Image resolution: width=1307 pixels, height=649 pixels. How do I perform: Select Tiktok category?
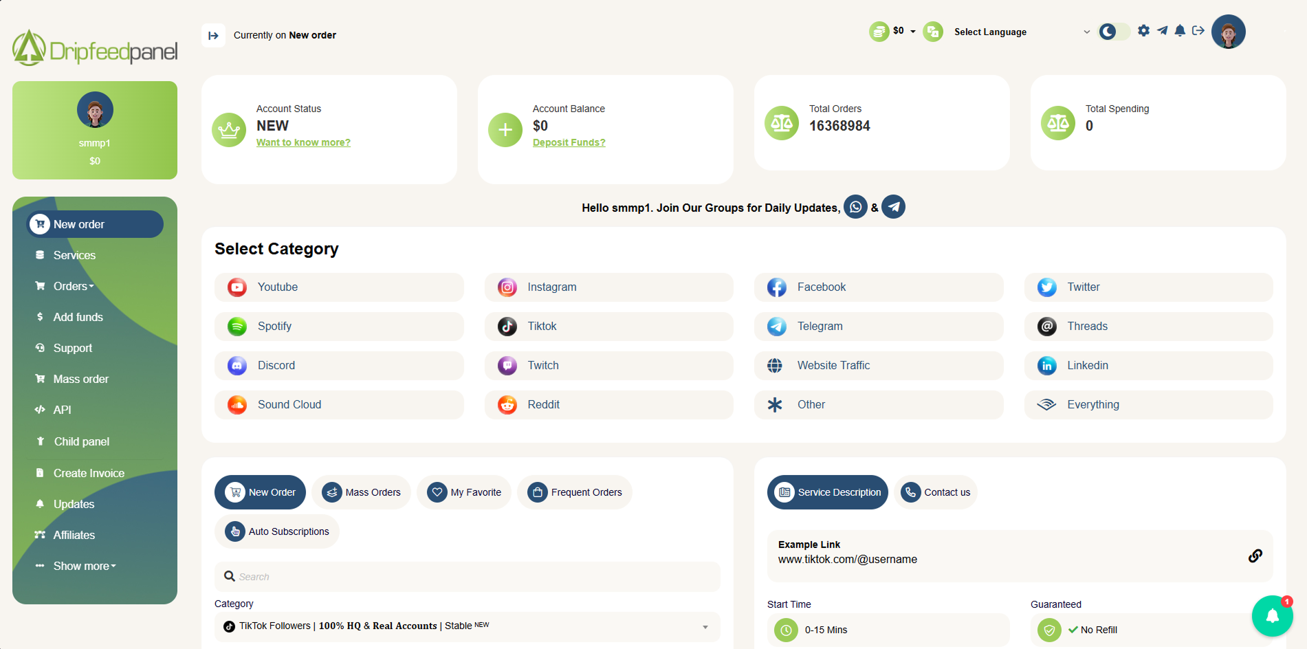click(x=609, y=327)
